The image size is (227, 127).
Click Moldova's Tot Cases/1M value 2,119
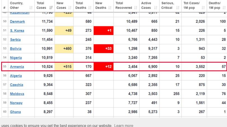pos(200,94)
